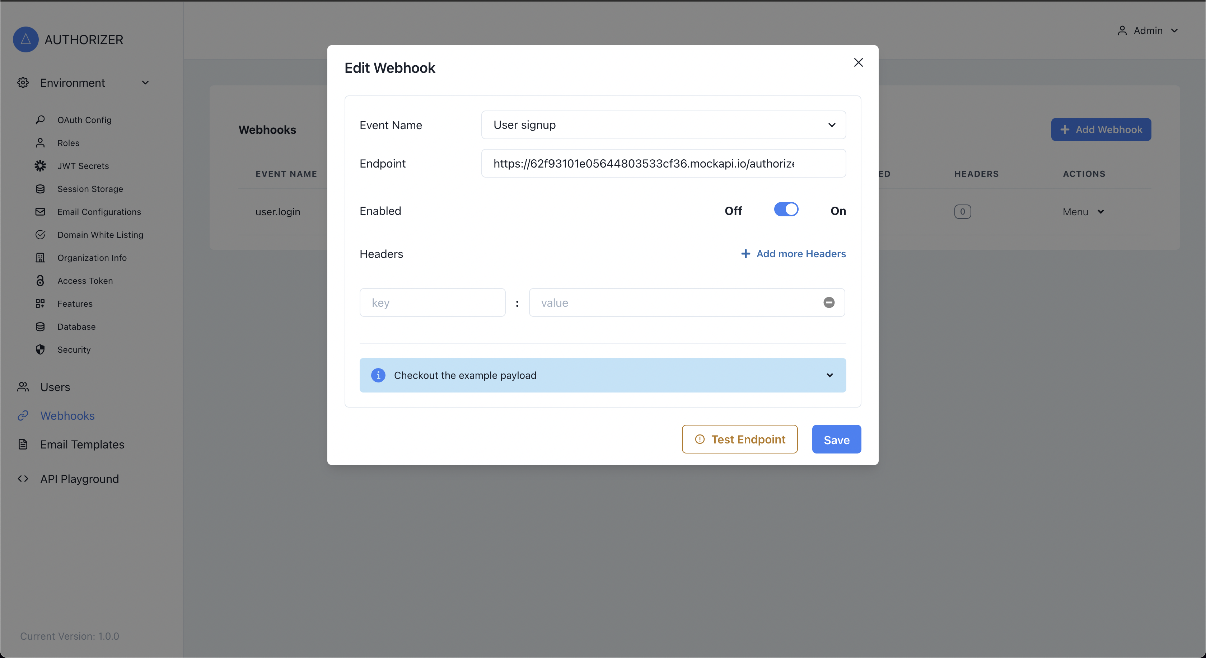This screenshot has height=658, width=1206.
Task: Toggle the Enabled webhook switch to Off
Action: click(785, 211)
